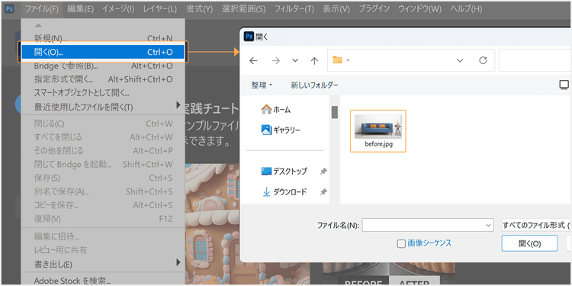
Task: Open the 編集(E) menu
Action: pyautogui.click(x=80, y=9)
